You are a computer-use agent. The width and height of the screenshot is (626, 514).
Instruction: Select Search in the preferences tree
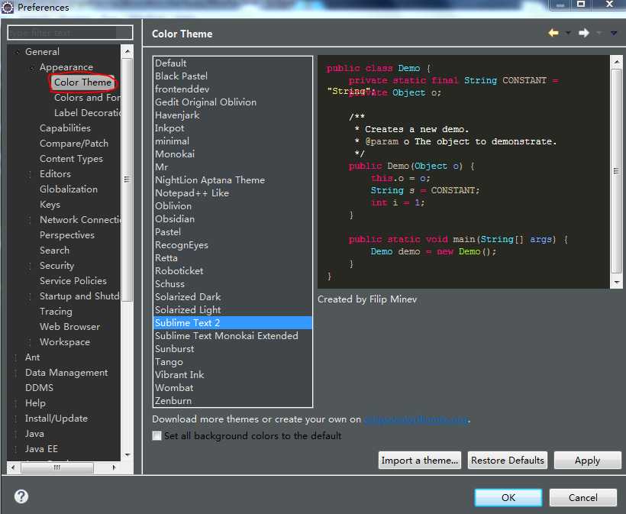[55, 251]
